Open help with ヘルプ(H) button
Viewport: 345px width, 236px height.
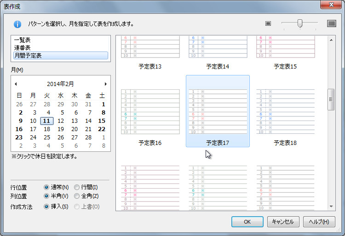point(319,221)
